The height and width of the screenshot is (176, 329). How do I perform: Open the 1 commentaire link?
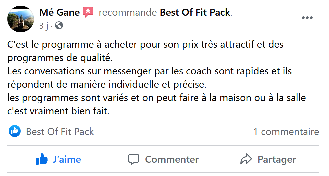click(x=286, y=132)
